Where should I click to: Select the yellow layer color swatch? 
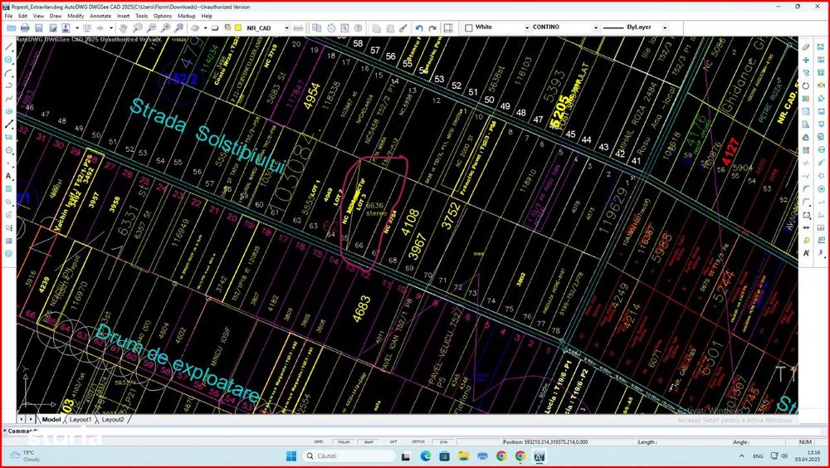pos(238,27)
